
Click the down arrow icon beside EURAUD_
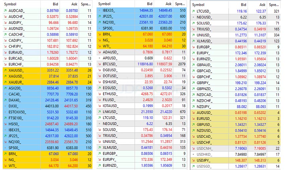[5, 53]
